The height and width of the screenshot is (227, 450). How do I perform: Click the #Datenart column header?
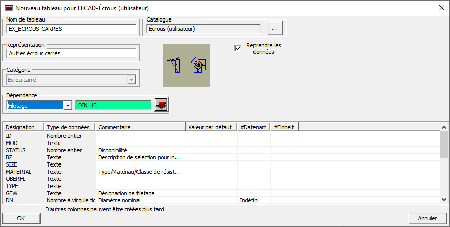tap(253, 127)
